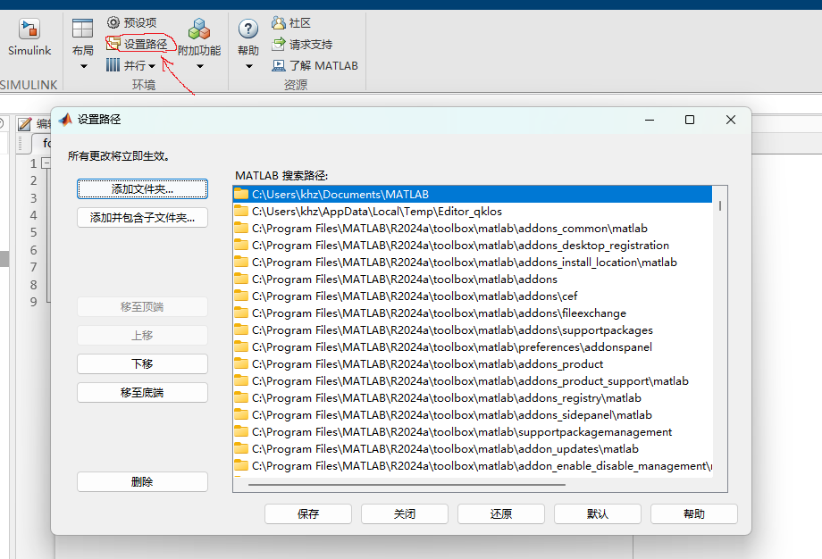Viewport: 822px width, 559px height.
Task: Minimize the 设置路径 dialog
Action: click(x=650, y=120)
